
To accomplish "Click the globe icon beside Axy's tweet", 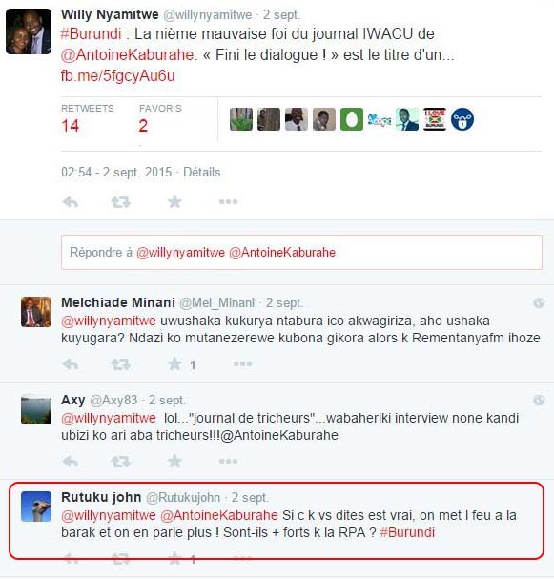I will [539, 400].
